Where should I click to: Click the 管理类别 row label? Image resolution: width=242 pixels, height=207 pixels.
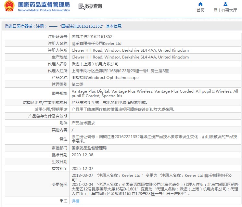(x=59, y=84)
